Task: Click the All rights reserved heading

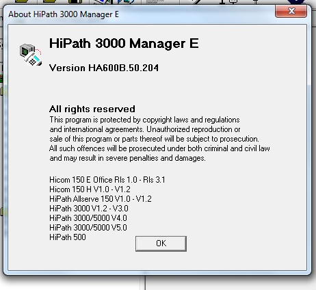Action: tap(92, 109)
